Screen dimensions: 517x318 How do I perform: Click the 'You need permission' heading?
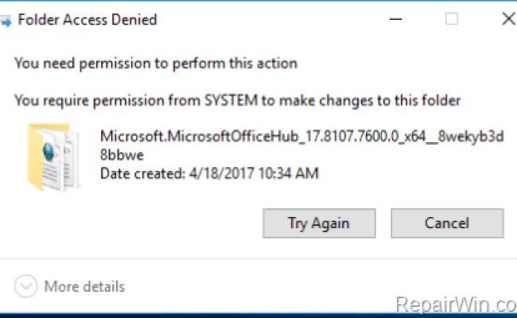pos(156,64)
